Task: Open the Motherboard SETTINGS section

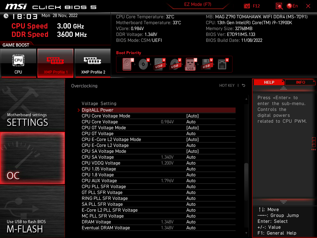Action: (32, 105)
